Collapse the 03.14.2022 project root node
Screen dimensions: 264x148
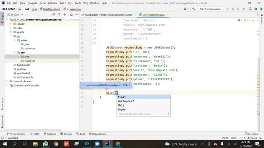(x=7, y=20)
